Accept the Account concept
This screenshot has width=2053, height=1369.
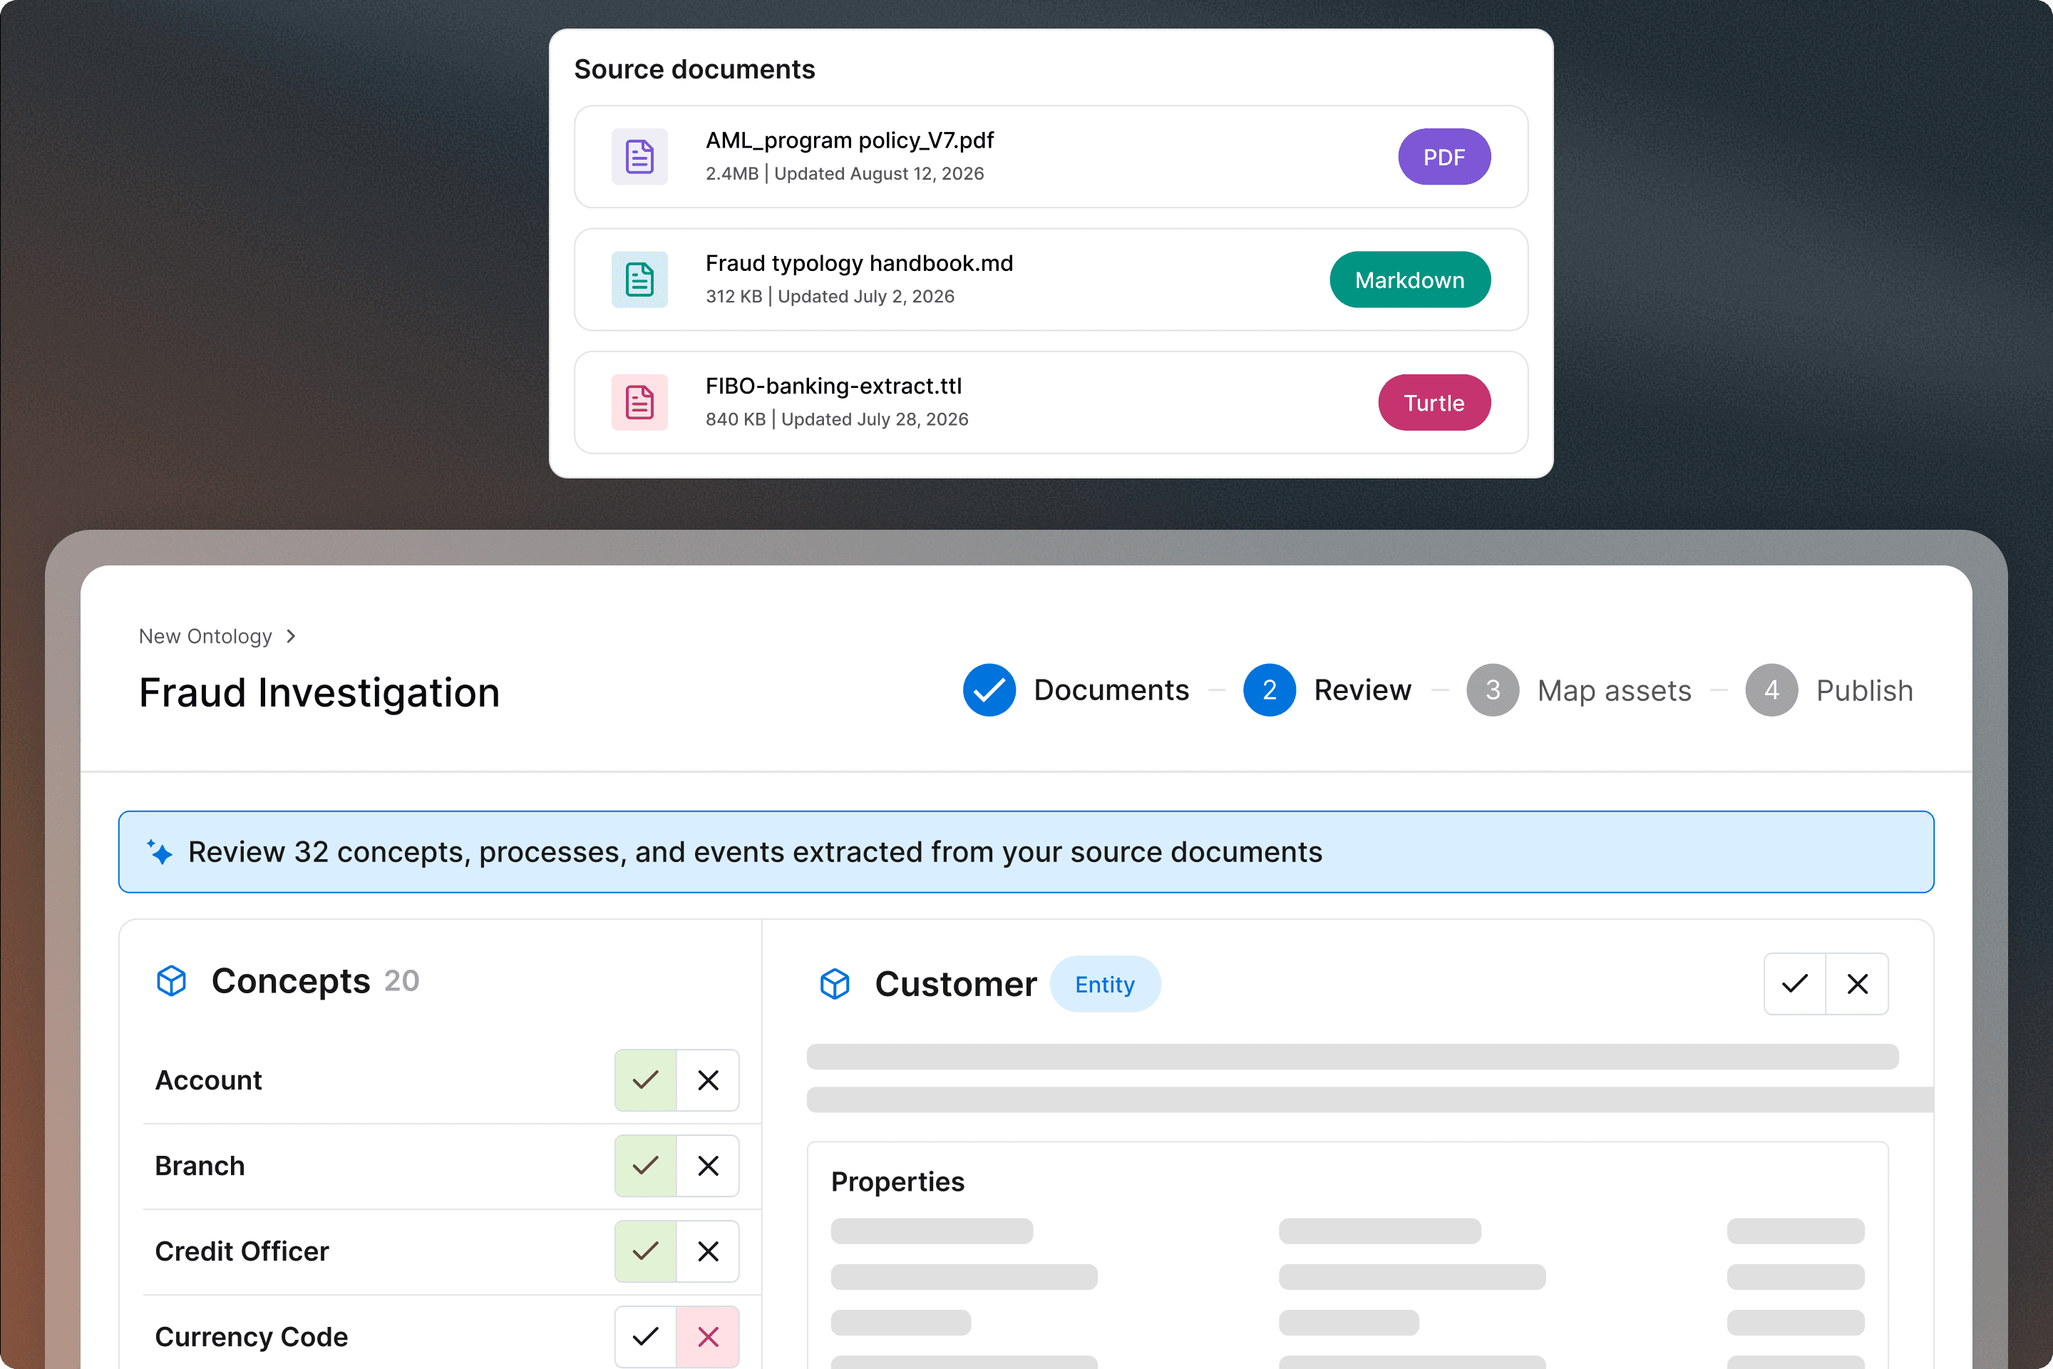click(x=646, y=1080)
